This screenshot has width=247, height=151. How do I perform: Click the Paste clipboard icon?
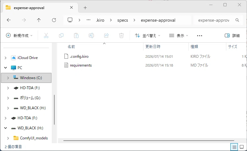[x=76, y=35]
